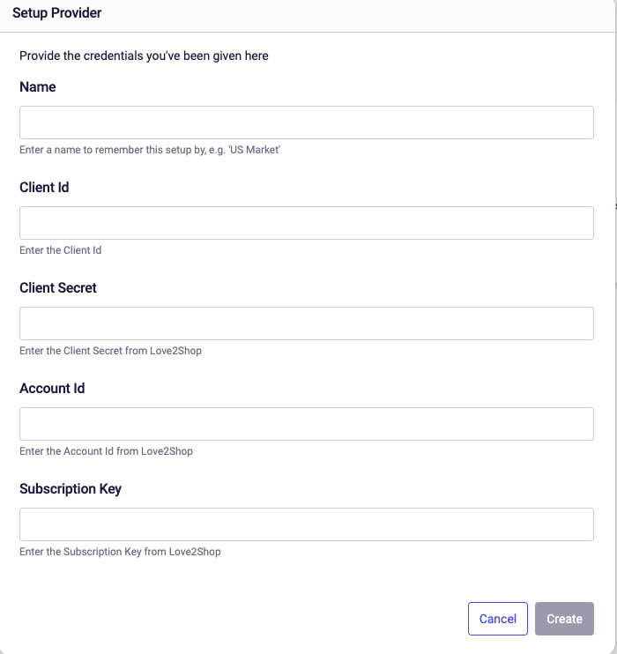617x654 pixels.
Task: Click the Client Secret from Love2Shop hint
Action: [110, 351]
